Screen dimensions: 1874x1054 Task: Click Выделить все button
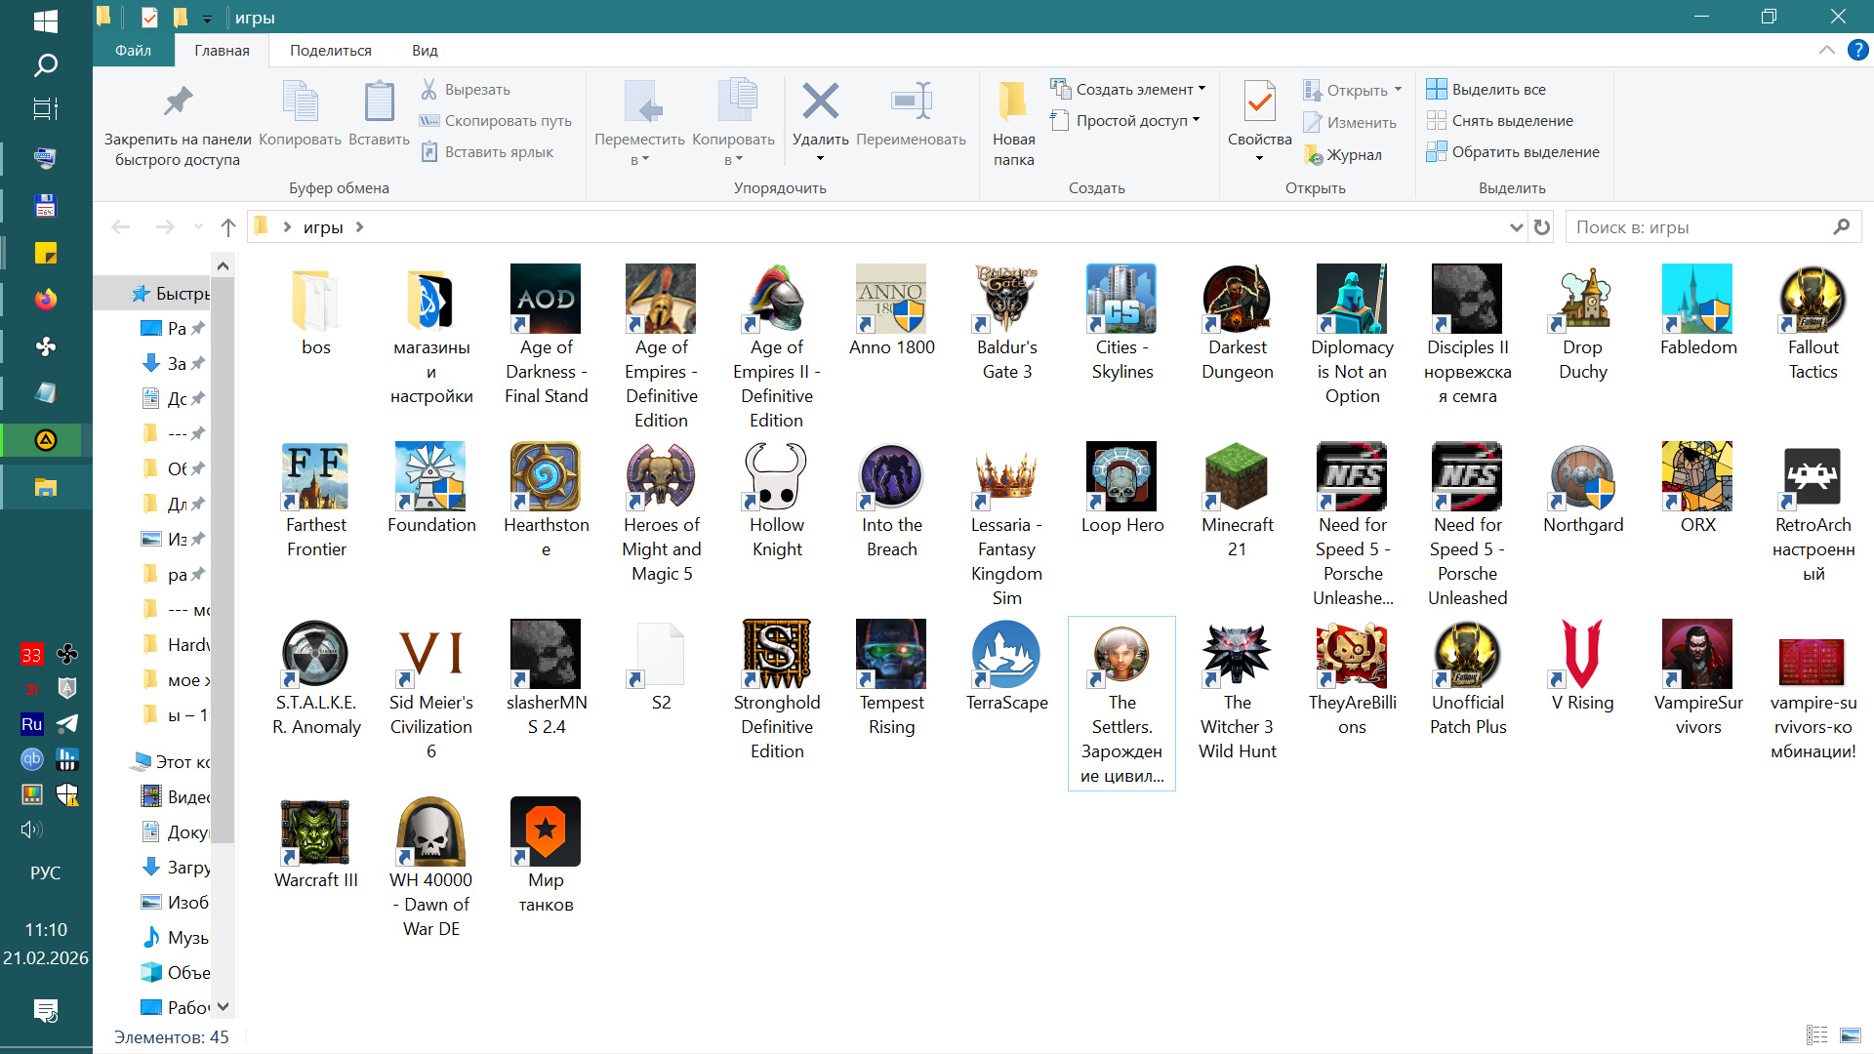pos(1498,89)
